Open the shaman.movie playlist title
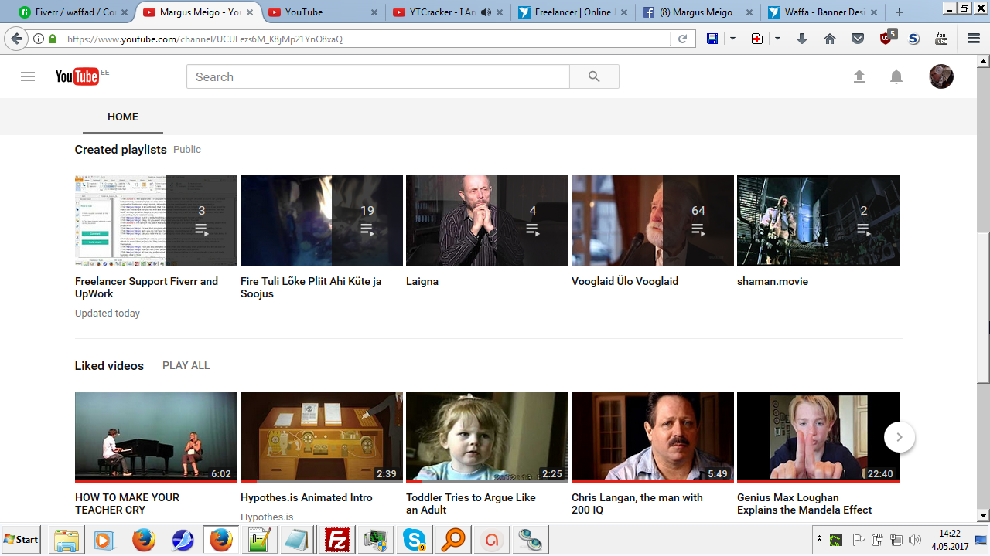This screenshot has width=990, height=556. click(x=773, y=281)
